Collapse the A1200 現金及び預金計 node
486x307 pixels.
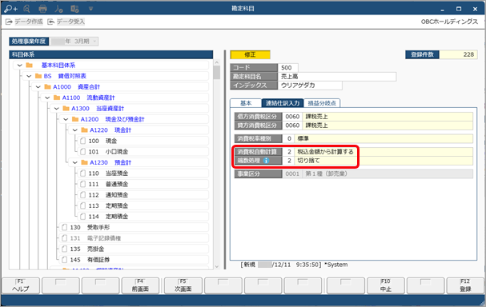(x=66, y=119)
